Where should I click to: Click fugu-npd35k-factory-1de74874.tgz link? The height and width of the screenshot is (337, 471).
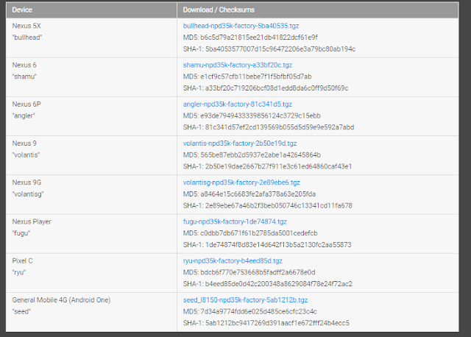click(235, 221)
